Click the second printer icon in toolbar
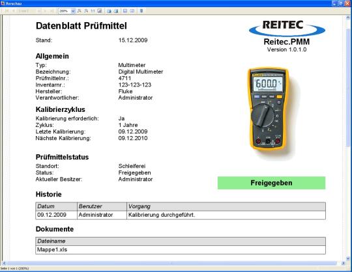Image resolution: width=352 pixels, height=272 pixels. (116, 11)
